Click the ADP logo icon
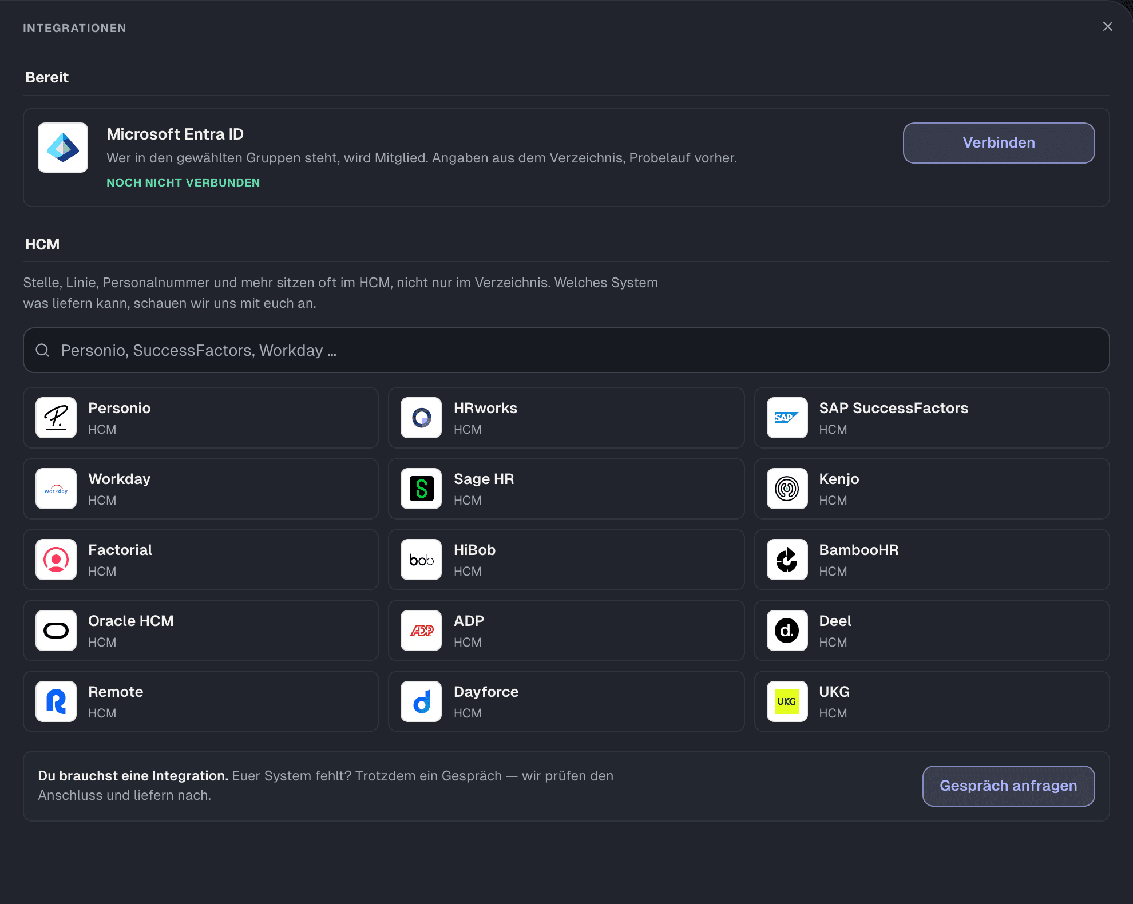 point(421,631)
